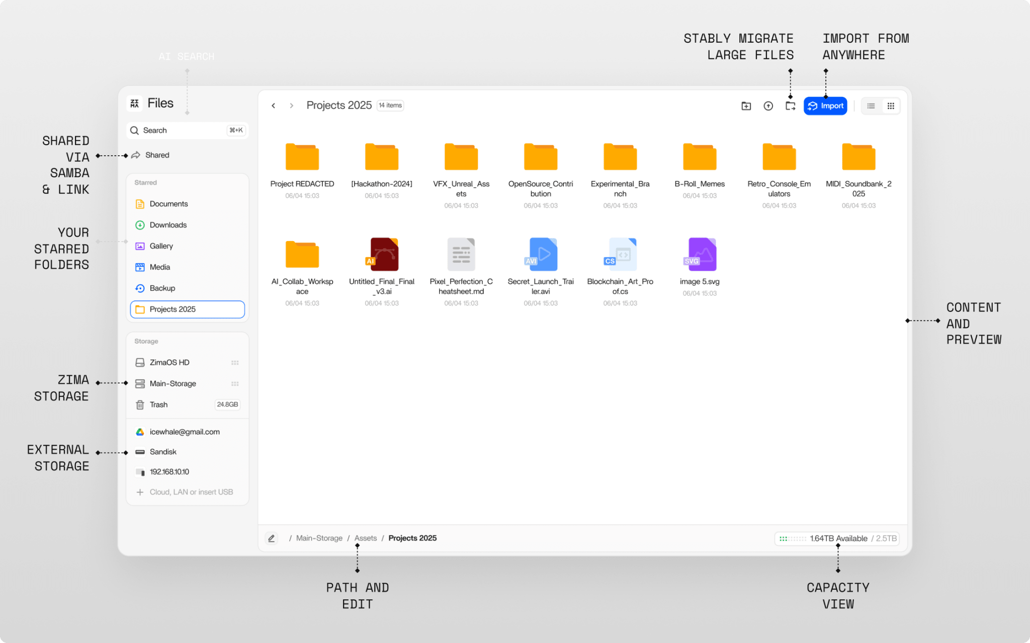
Task: Open the Trash
Action: click(187, 405)
